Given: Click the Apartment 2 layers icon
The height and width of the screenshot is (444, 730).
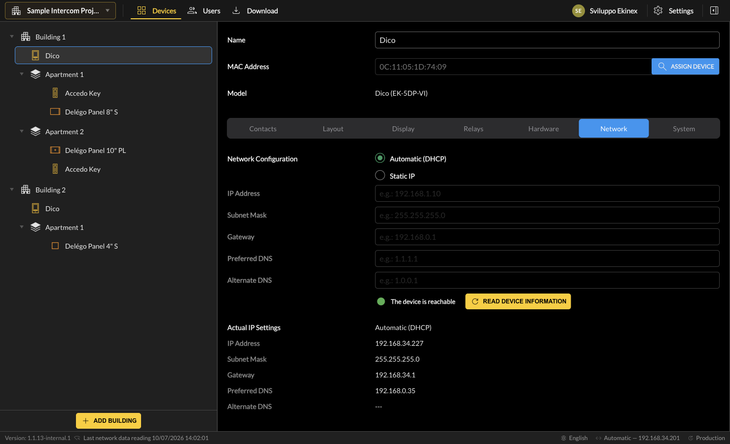Looking at the screenshot, I should pyautogui.click(x=36, y=131).
